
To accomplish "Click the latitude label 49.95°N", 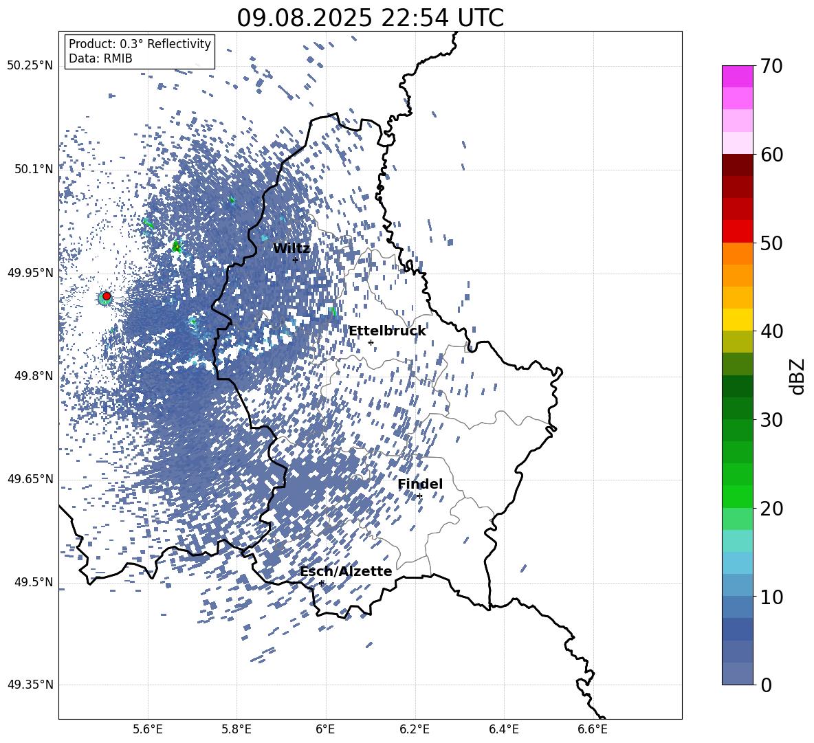I will 30,272.
